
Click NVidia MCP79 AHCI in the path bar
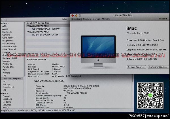pyautogui.click(x=65, y=110)
